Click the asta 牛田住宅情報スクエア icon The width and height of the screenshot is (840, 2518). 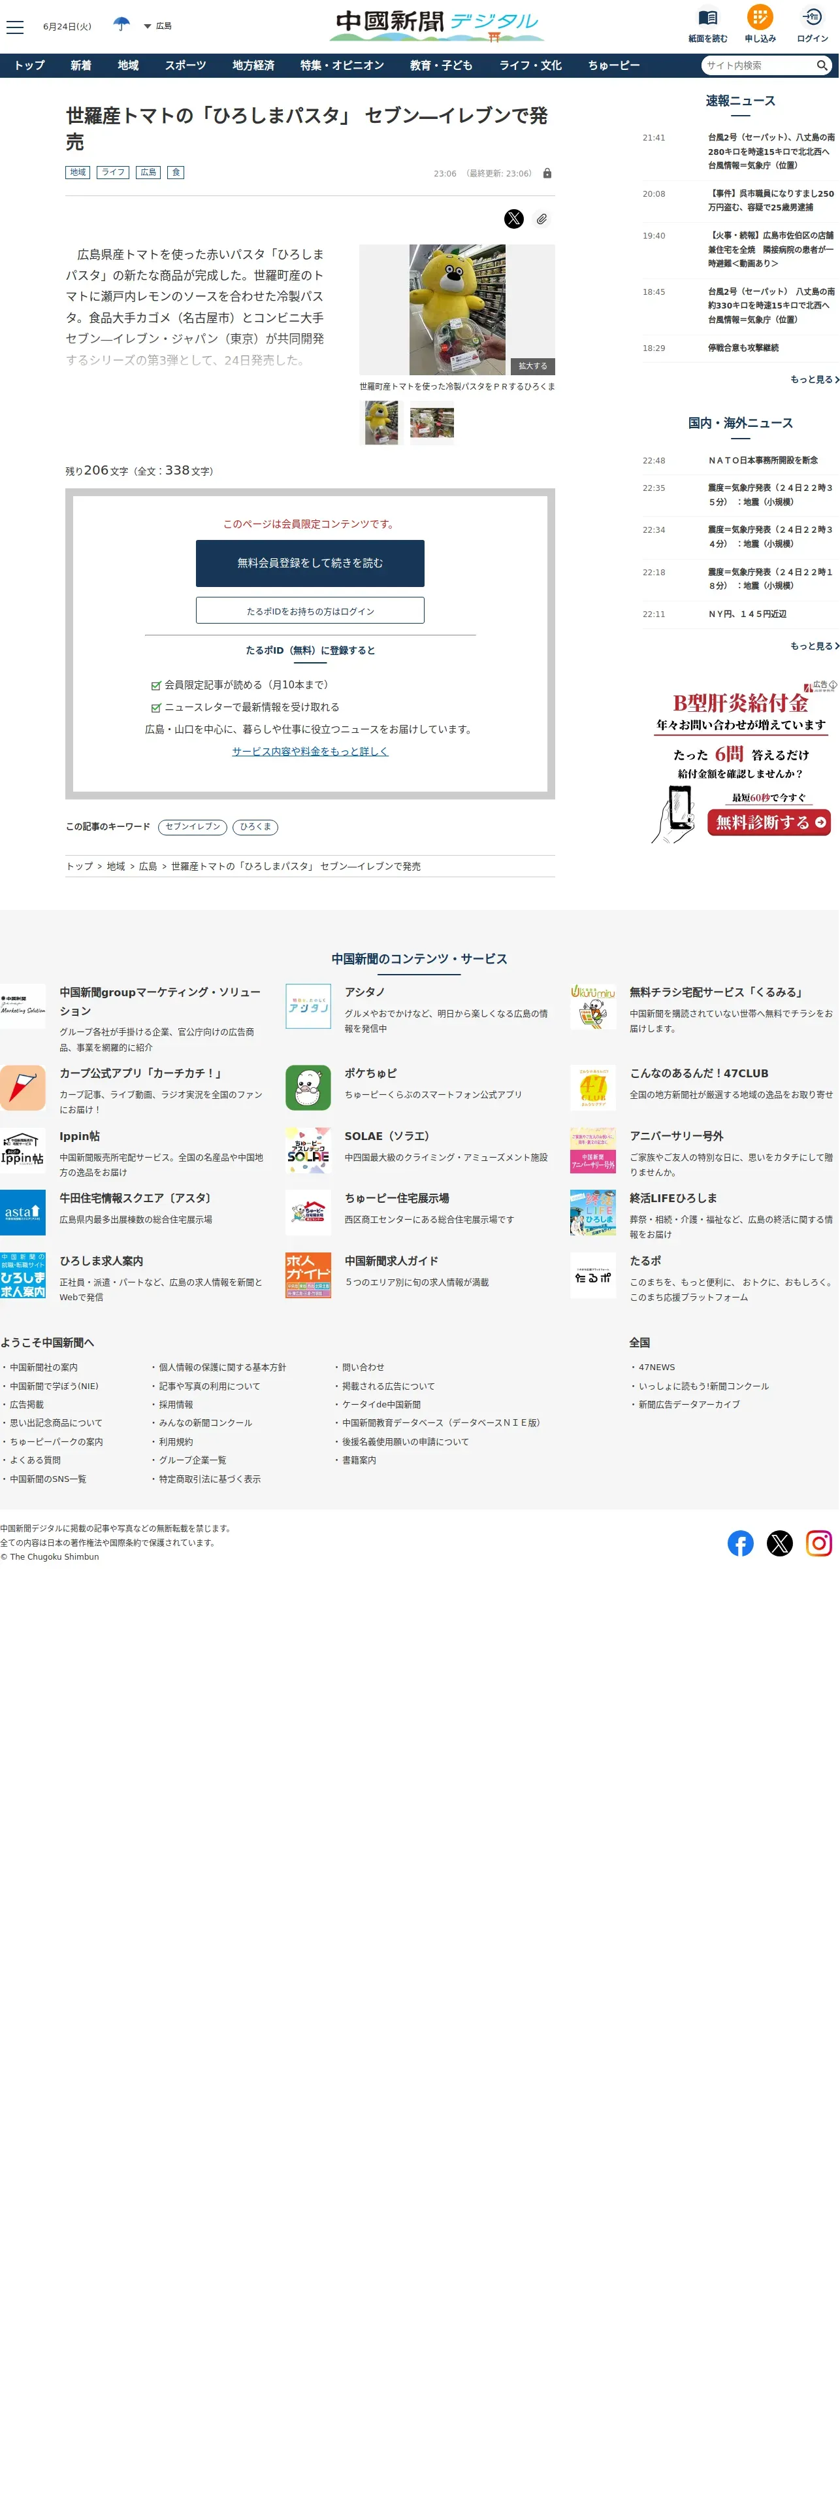pyautogui.click(x=22, y=1213)
